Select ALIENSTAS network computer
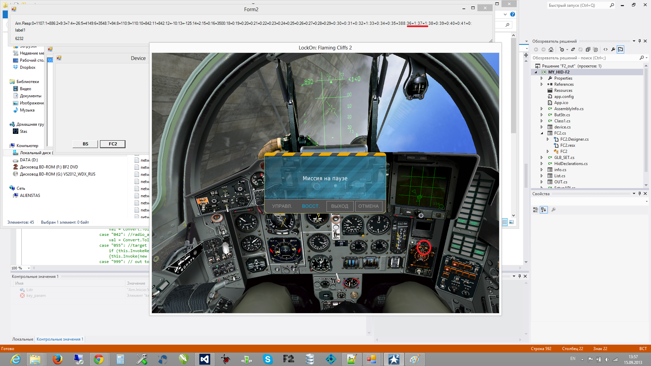Viewport: 651px width, 366px height. tap(30, 196)
